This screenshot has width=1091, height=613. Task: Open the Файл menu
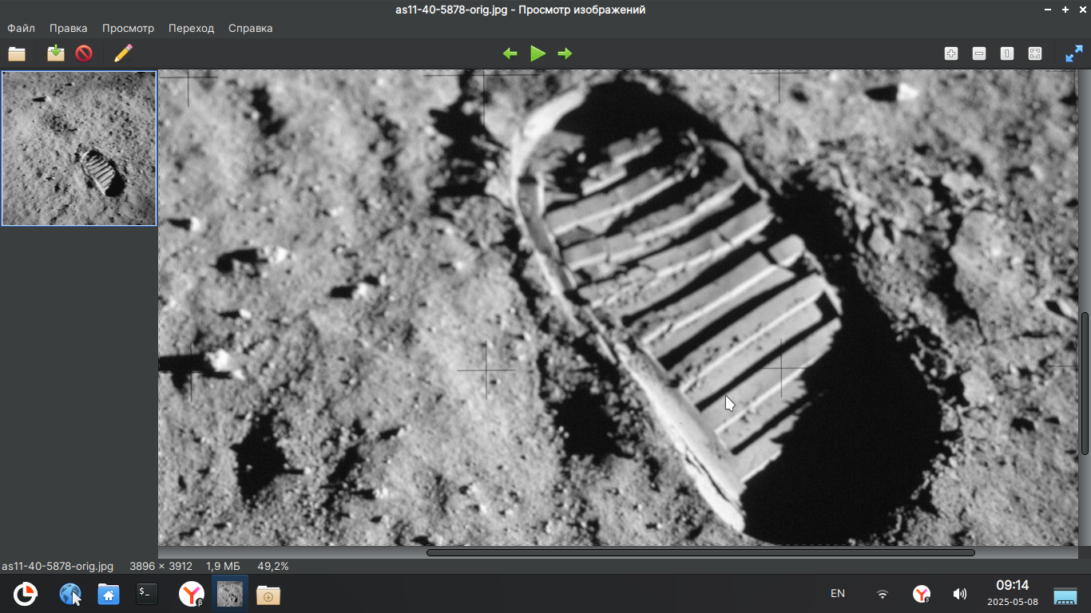(22, 28)
